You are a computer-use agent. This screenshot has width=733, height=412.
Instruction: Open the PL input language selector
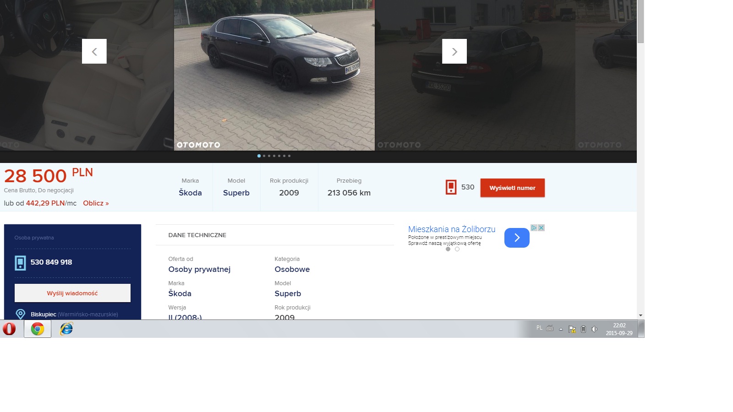coord(539,328)
